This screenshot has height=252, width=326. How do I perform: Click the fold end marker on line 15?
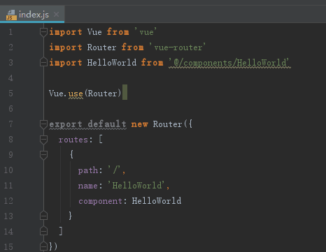coord(43,246)
